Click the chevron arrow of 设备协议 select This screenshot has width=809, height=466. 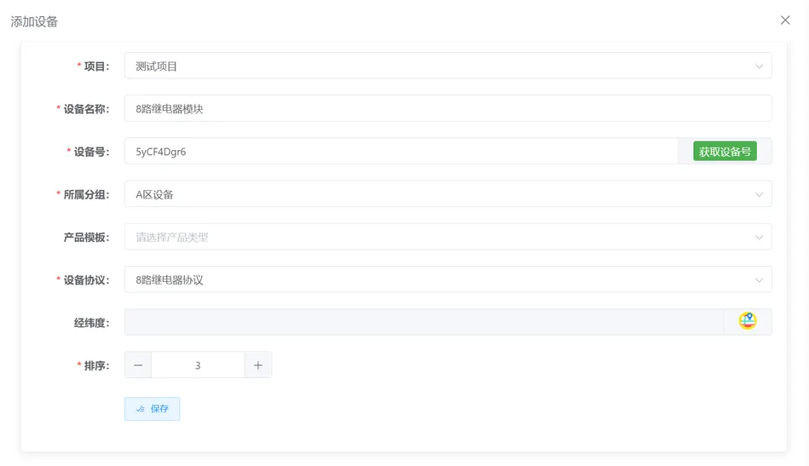[759, 280]
